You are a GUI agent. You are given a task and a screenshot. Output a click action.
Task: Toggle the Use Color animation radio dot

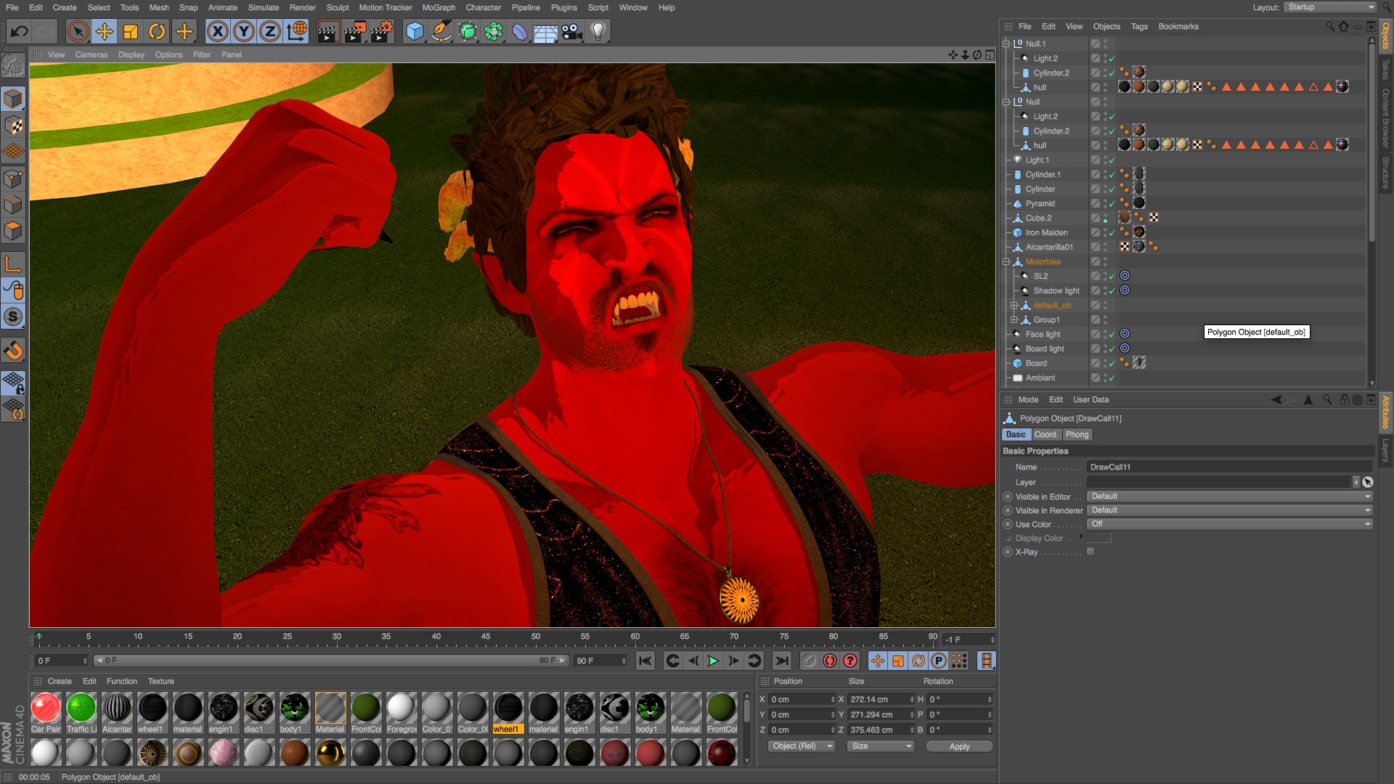[x=1007, y=524]
